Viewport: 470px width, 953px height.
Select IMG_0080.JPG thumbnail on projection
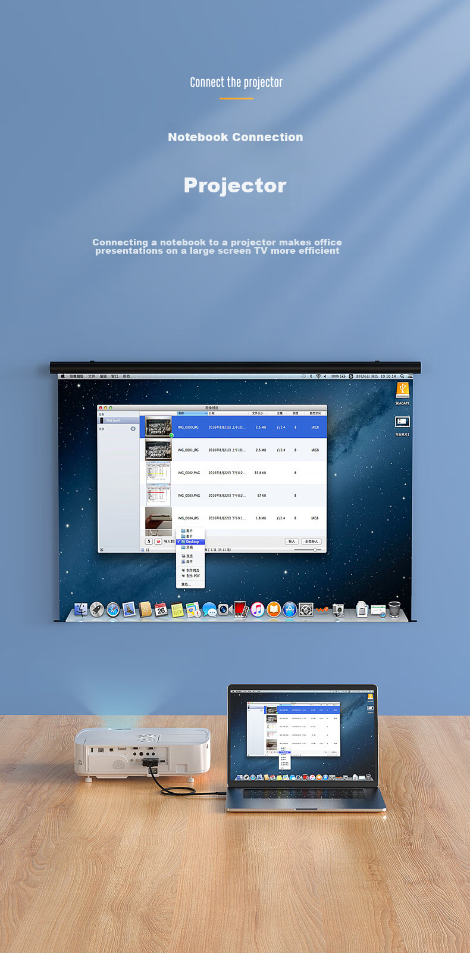pos(158,427)
